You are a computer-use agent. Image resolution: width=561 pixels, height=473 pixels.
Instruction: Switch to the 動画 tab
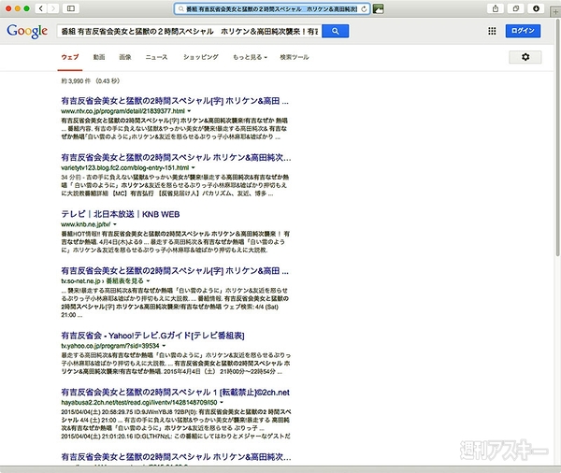click(99, 57)
